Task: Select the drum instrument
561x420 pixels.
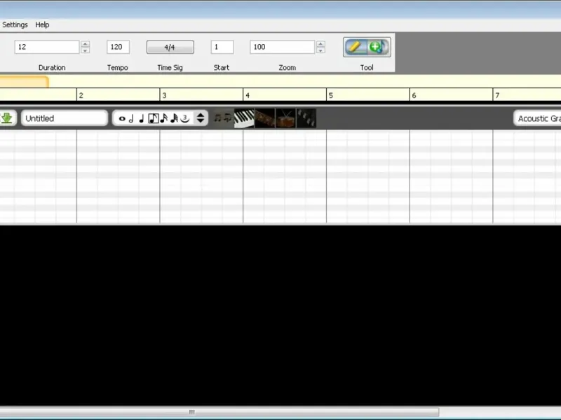Action: (x=285, y=118)
